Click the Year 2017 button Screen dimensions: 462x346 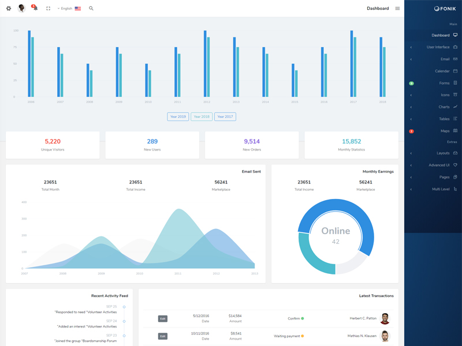[x=225, y=116]
